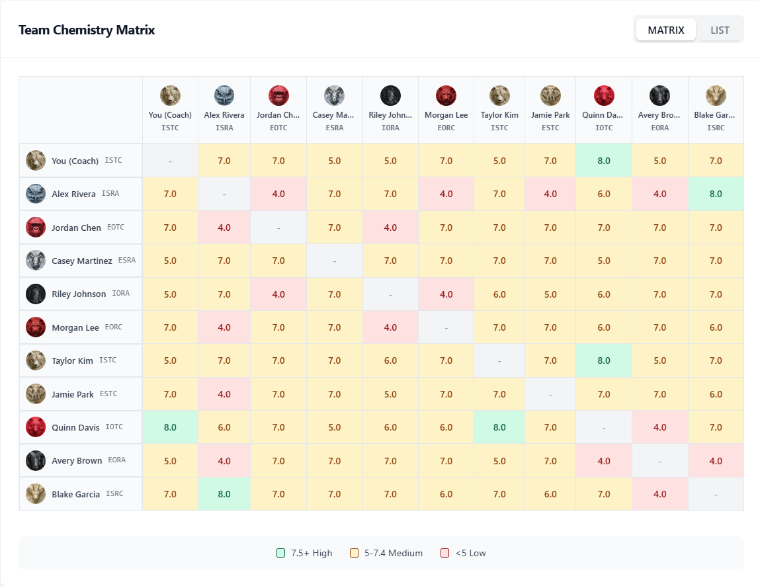Image resolution: width=758 pixels, height=586 pixels.
Task: Click Avery Brown's avatar in the left column
Action: (x=36, y=460)
